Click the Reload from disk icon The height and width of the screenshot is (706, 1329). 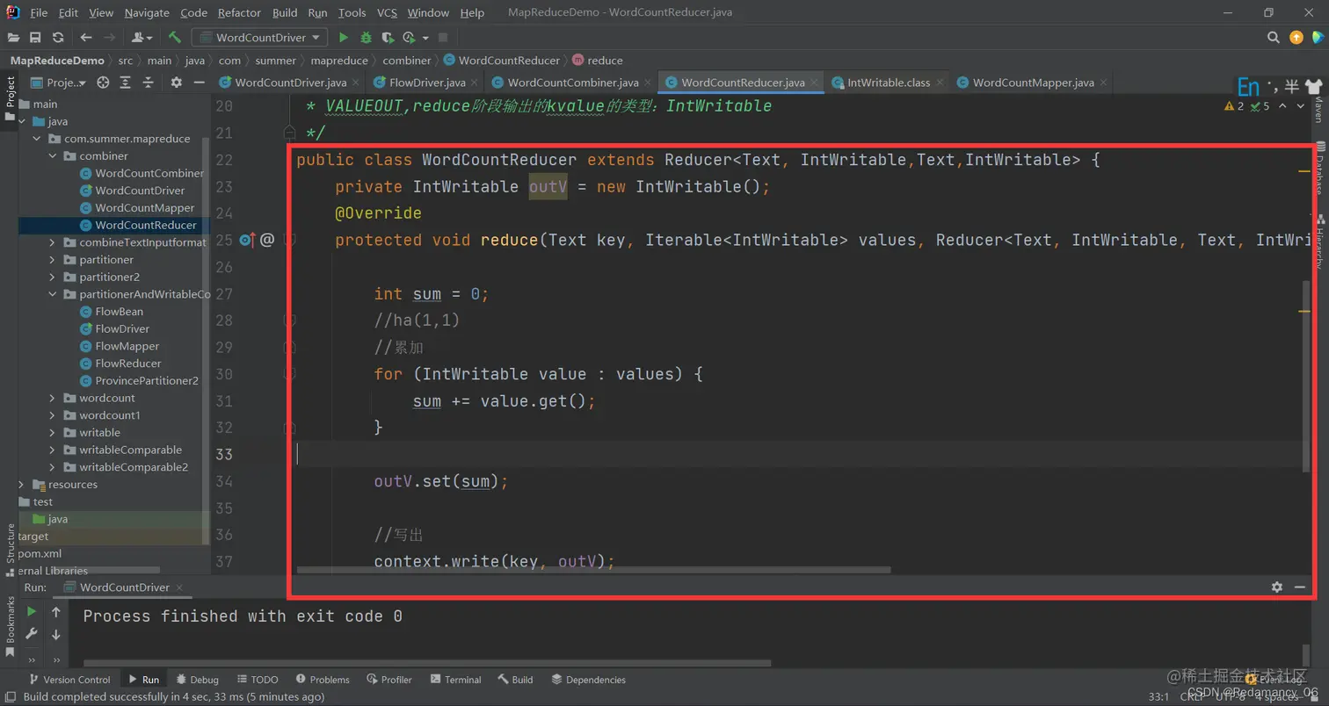click(58, 38)
